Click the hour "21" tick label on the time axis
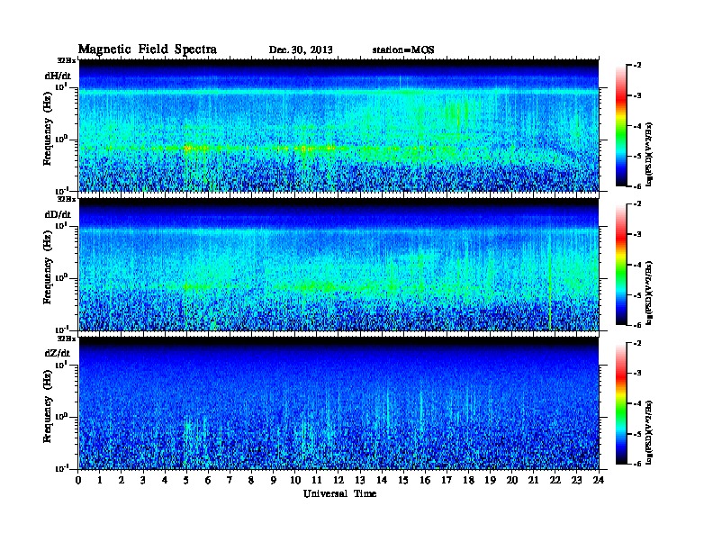Image resolution: width=713 pixels, height=551 pixels. [x=533, y=481]
